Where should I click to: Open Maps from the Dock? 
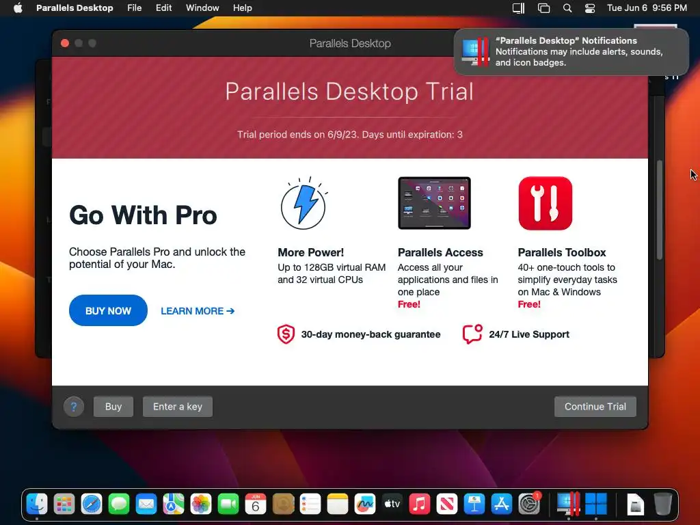[174, 504]
